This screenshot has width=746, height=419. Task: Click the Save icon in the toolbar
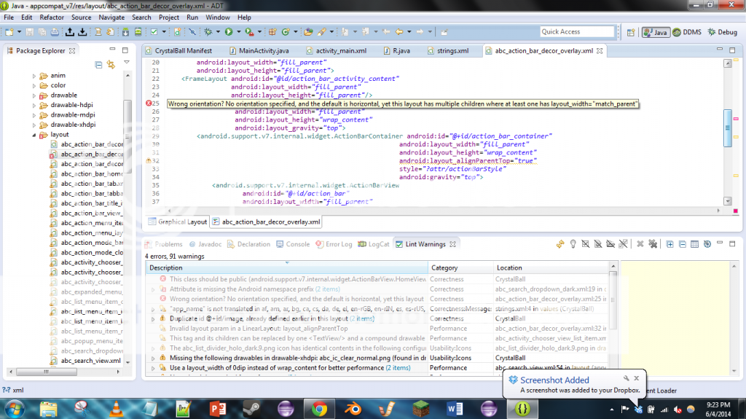tap(31, 32)
